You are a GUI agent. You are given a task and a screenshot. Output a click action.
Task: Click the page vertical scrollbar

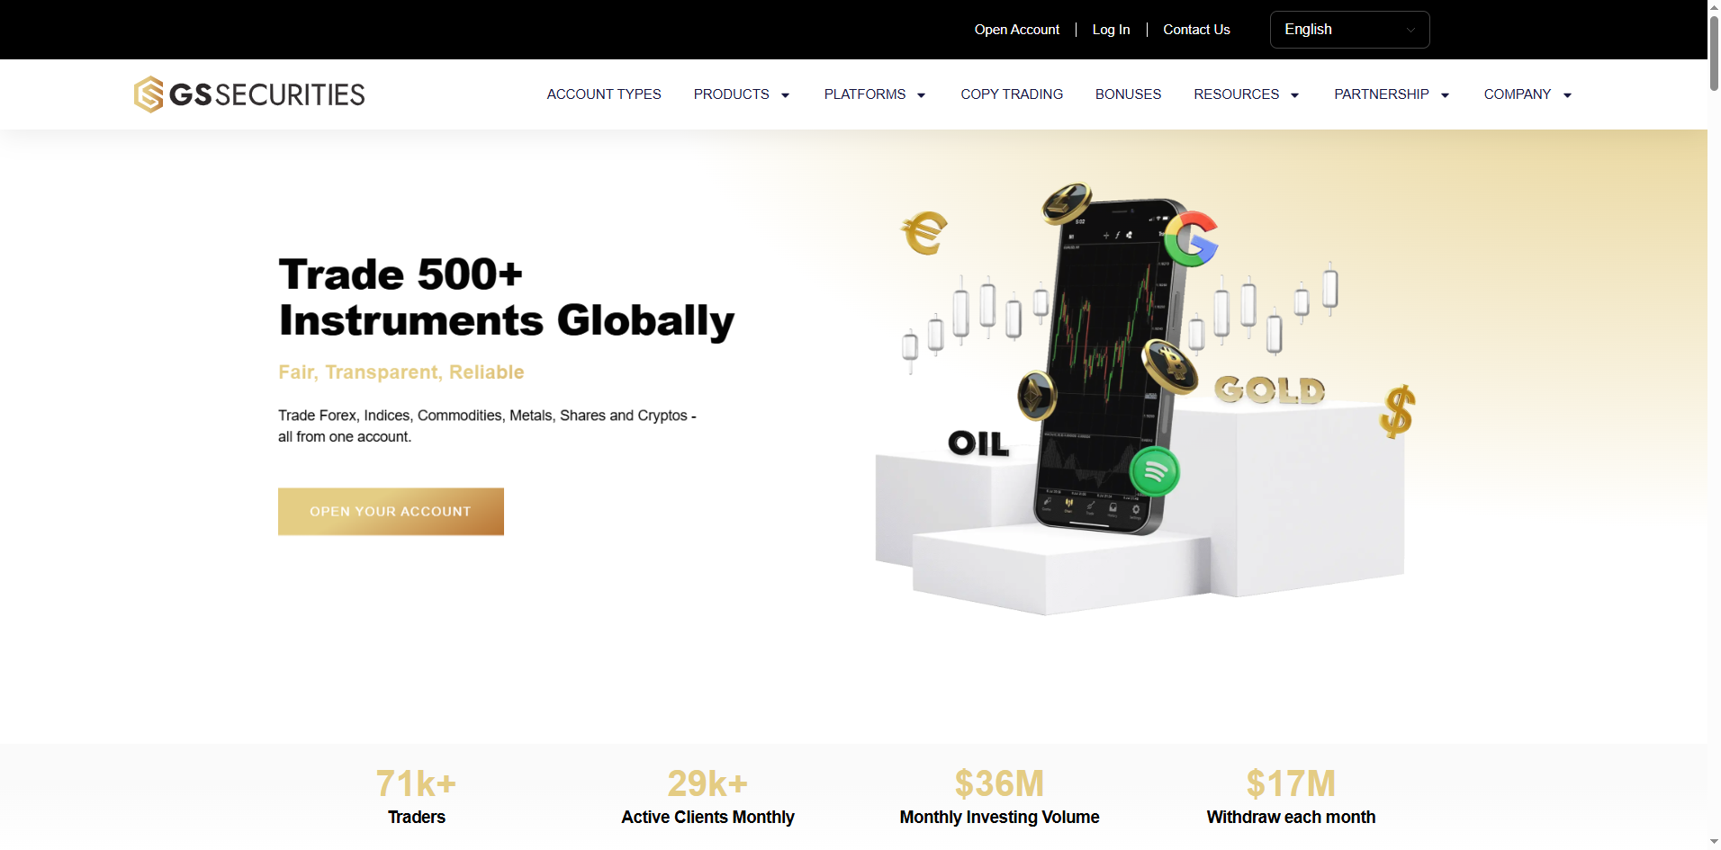tap(1714, 425)
